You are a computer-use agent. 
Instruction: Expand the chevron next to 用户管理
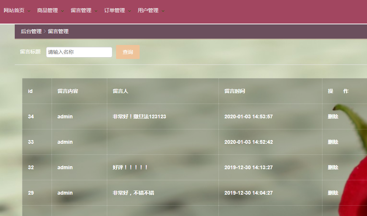coord(163,11)
